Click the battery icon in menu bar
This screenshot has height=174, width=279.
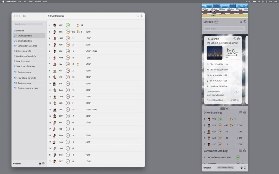[x=255, y=1]
